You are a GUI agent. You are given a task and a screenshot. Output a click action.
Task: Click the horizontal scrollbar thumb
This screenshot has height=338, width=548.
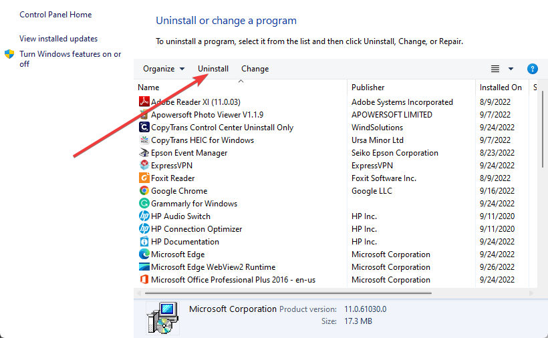coord(288,293)
